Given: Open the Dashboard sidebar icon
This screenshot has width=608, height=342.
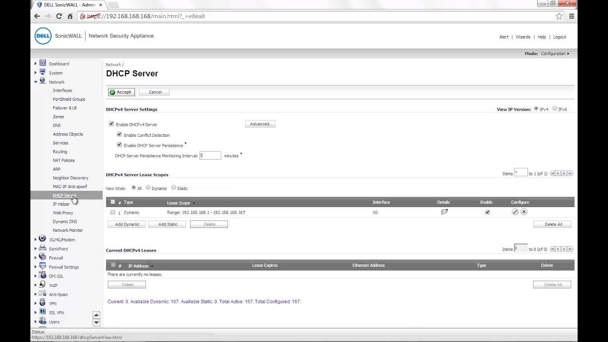Looking at the screenshot, I should [x=43, y=63].
